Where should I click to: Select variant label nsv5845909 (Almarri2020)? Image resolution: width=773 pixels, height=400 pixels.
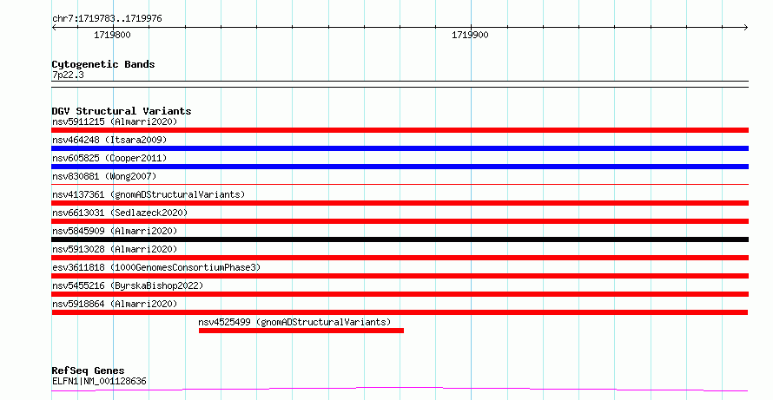[x=115, y=231]
